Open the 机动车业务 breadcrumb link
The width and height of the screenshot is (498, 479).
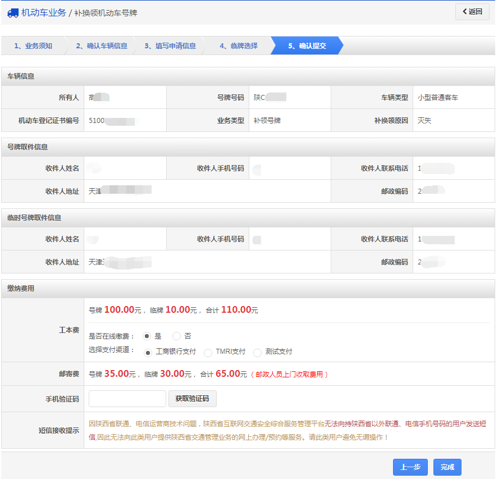pos(43,13)
